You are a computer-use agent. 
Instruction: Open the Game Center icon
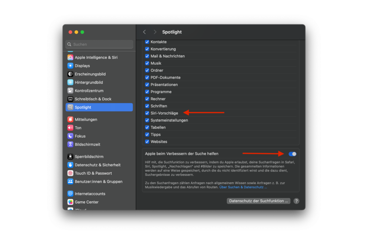coord(70,202)
